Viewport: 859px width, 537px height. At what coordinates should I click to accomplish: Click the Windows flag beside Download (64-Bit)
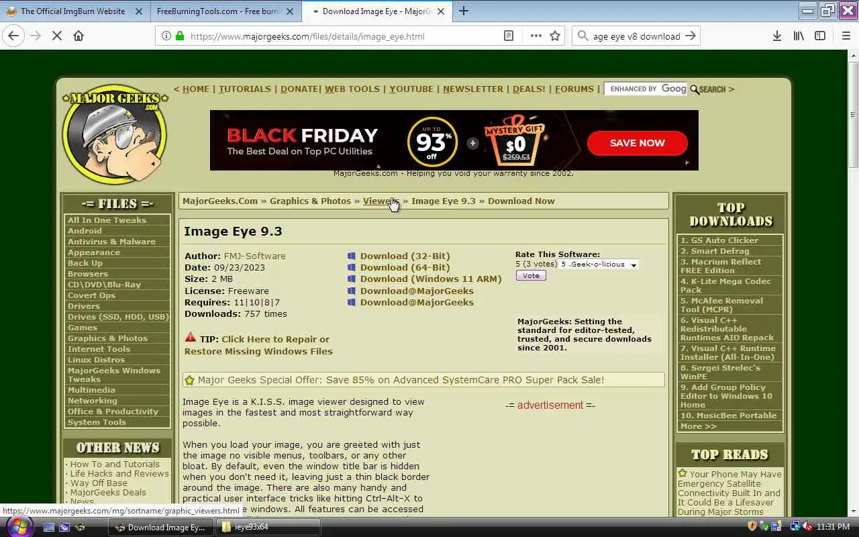351,267
